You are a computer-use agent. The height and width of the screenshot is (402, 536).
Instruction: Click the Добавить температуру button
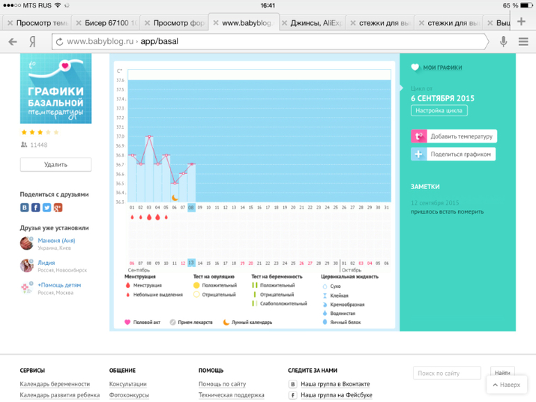(x=454, y=136)
